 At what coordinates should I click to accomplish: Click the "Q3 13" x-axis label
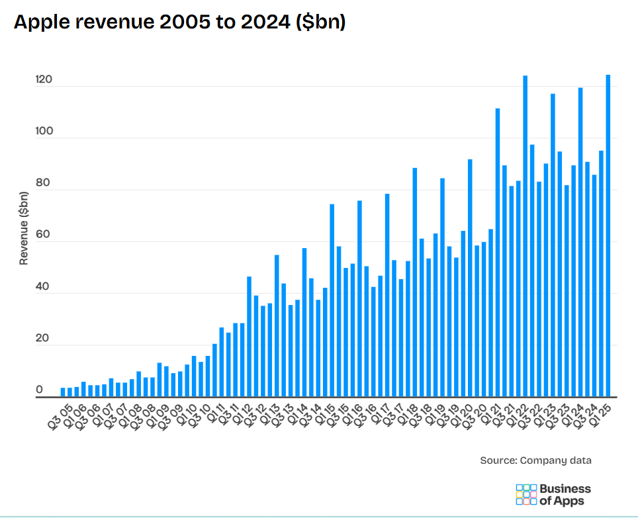point(281,416)
